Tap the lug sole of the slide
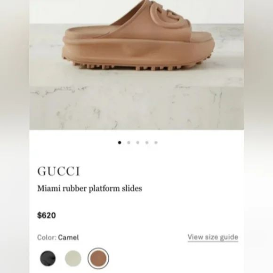 137,65
